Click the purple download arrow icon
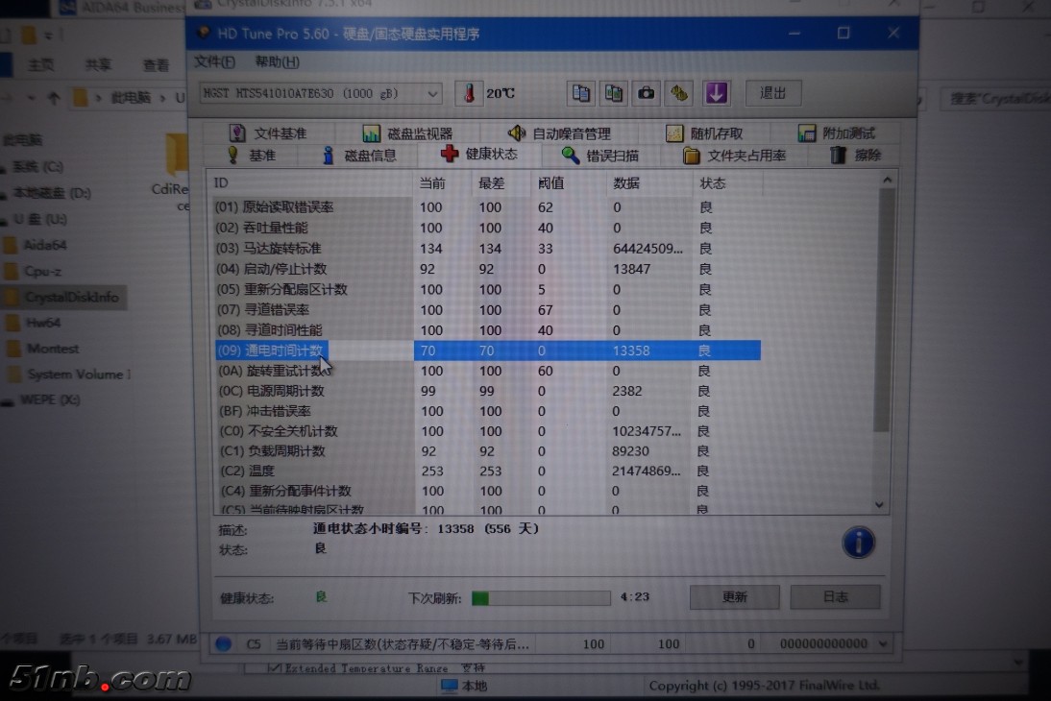Image resolution: width=1051 pixels, height=701 pixels. tap(717, 93)
